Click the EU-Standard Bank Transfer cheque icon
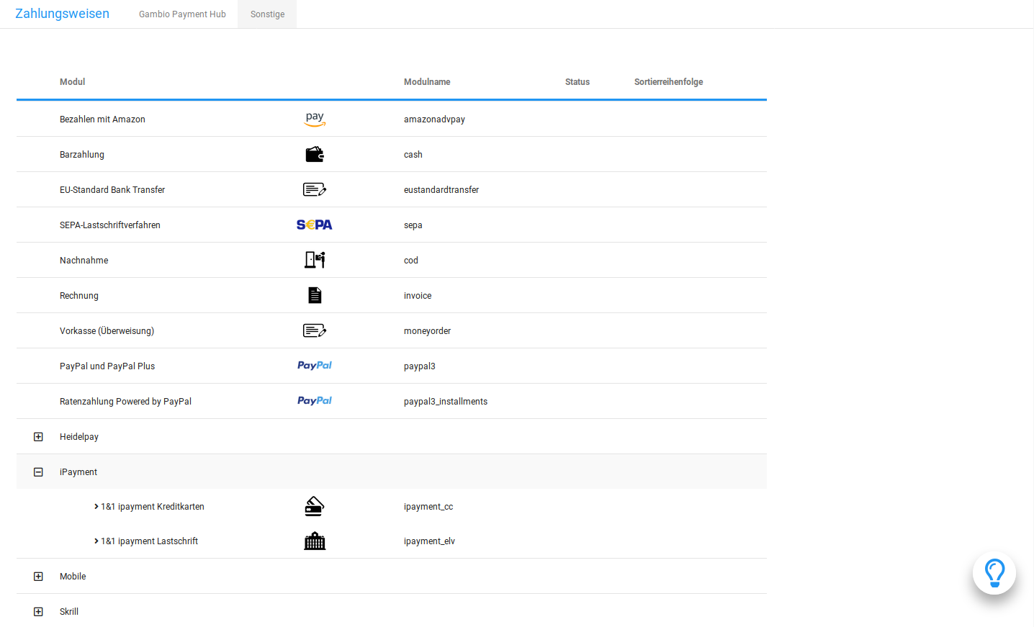Screen dimensions: 1034x627 click(315, 190)
